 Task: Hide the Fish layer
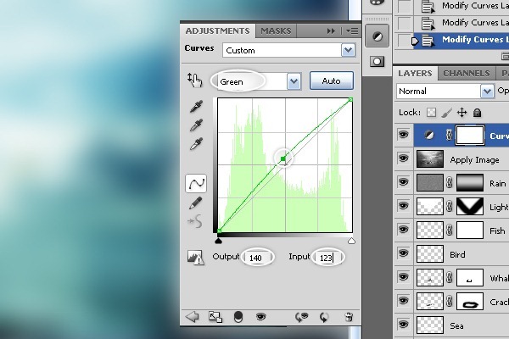tap(403, 230)
